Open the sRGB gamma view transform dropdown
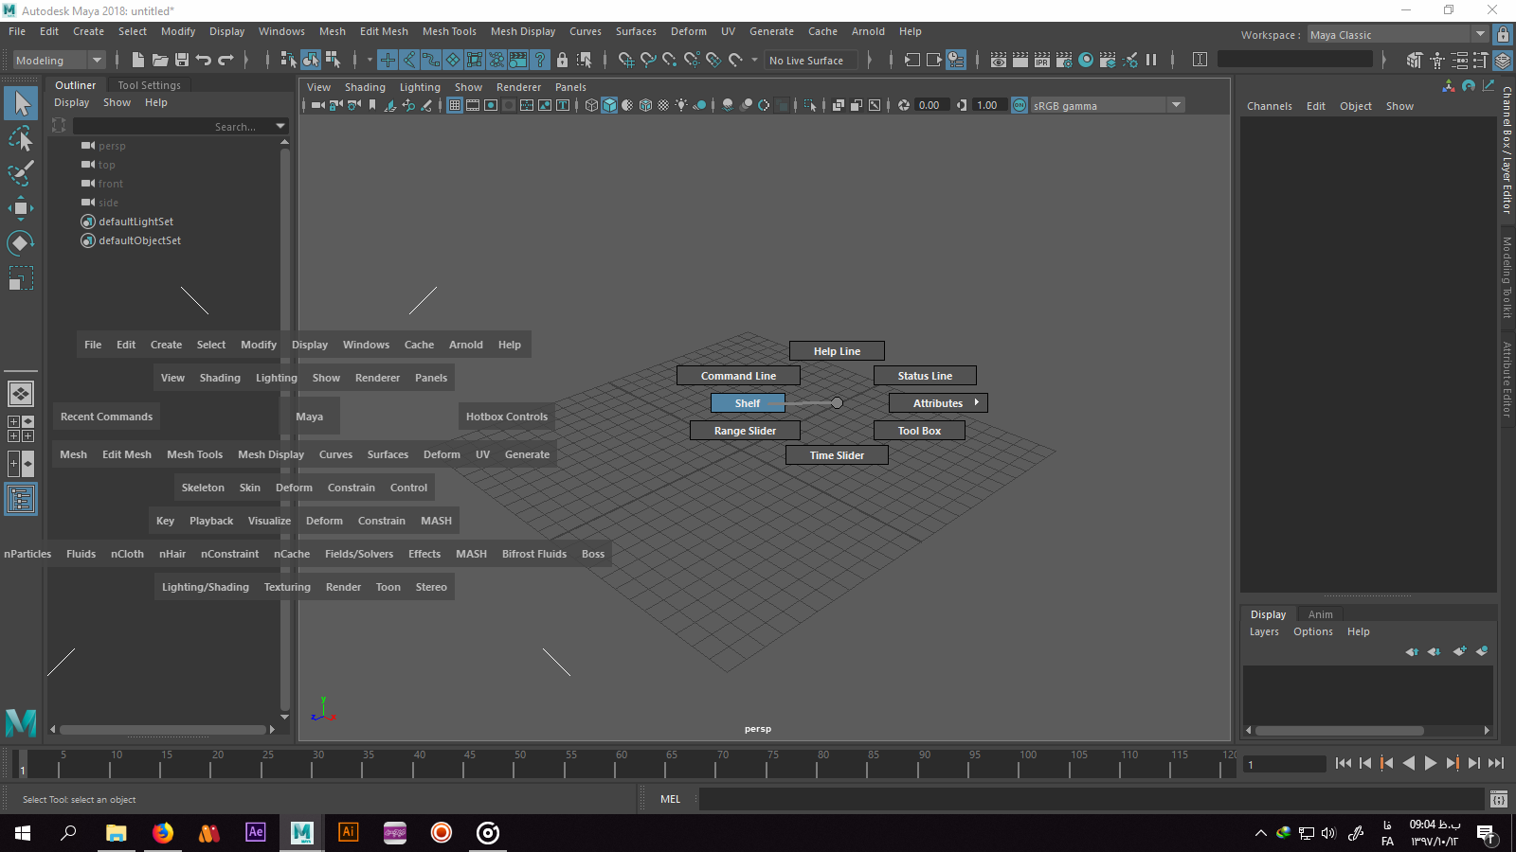Image resolution: width=1516 pixels, height=852 pixels. click(x=1107, y=105)
